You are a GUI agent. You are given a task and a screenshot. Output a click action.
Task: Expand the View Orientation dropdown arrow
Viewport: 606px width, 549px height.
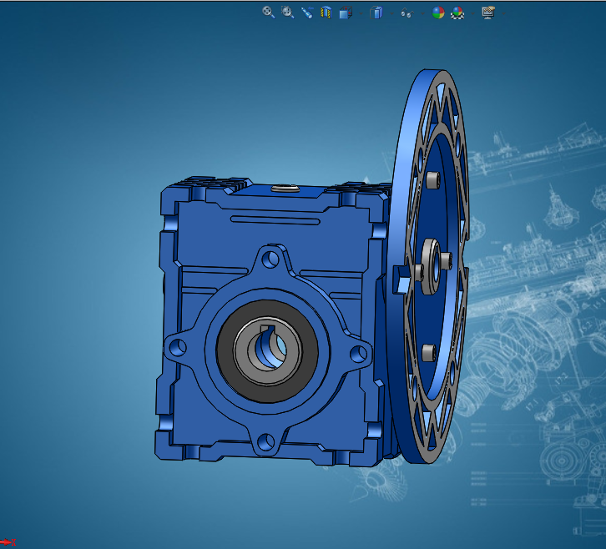(x=361, y=13)
